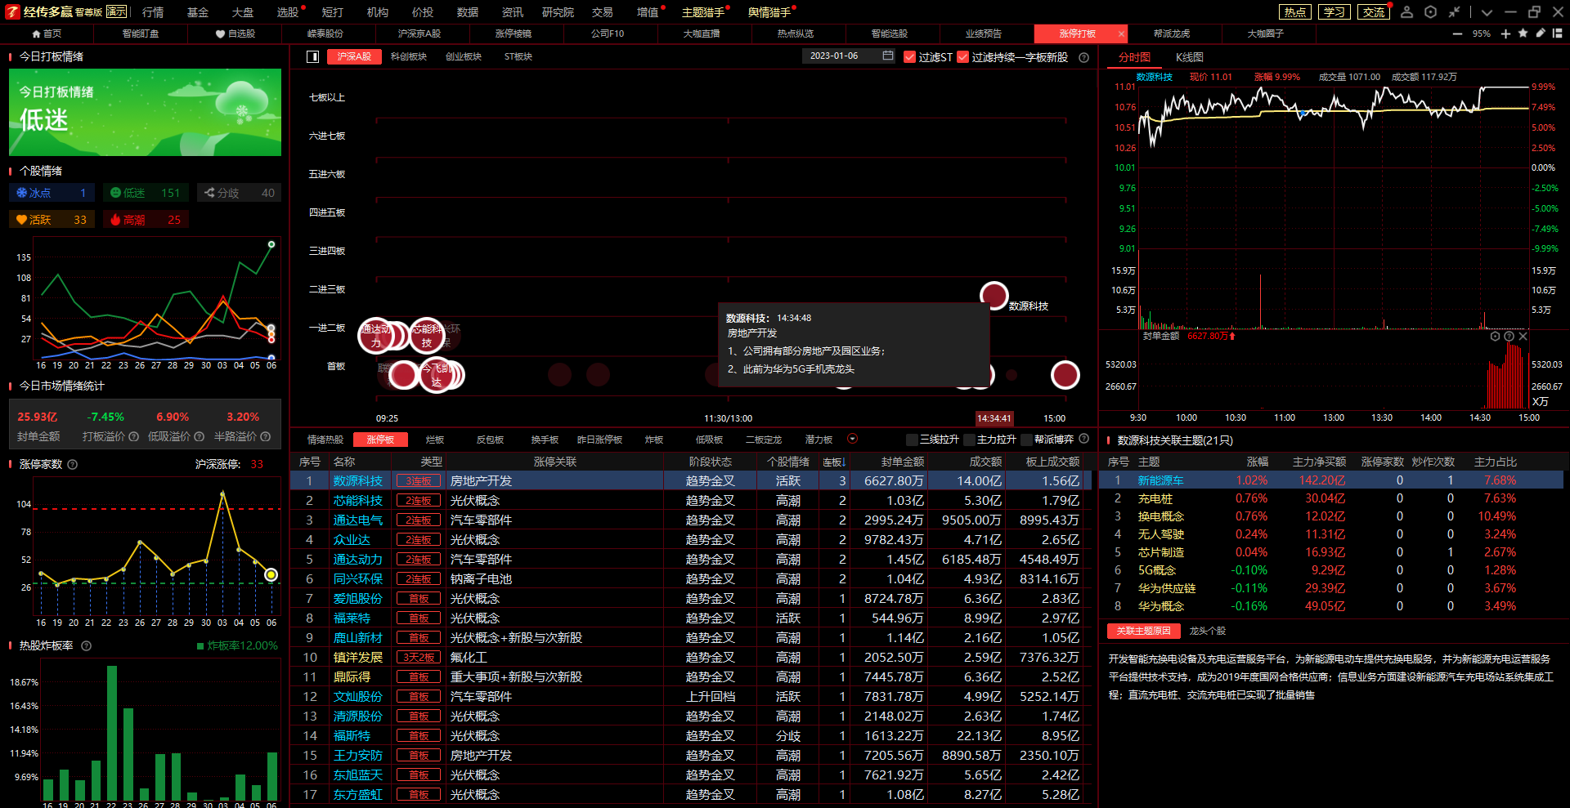The image size is (1570, 808).
Task: Click the 热点 button
Action: point(1294,12)
